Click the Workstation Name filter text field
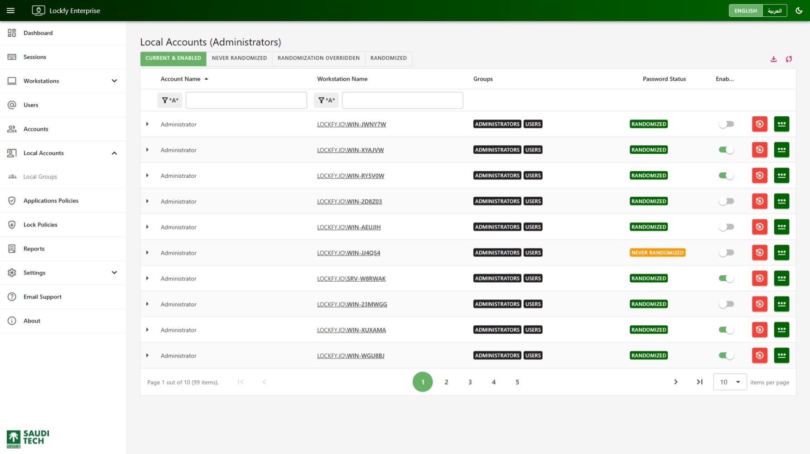The height and width of the screenshot is (454, 810). (403, 100)
